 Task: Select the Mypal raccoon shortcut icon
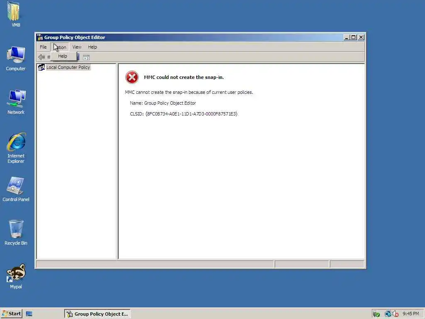pos(16,276)
